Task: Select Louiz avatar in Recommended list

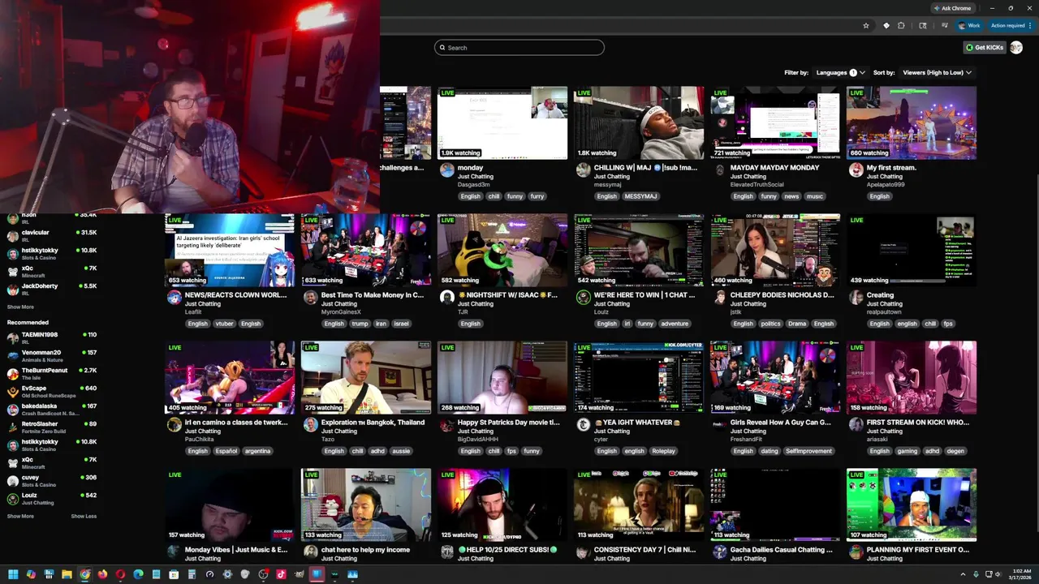Action: click(12, 498)
